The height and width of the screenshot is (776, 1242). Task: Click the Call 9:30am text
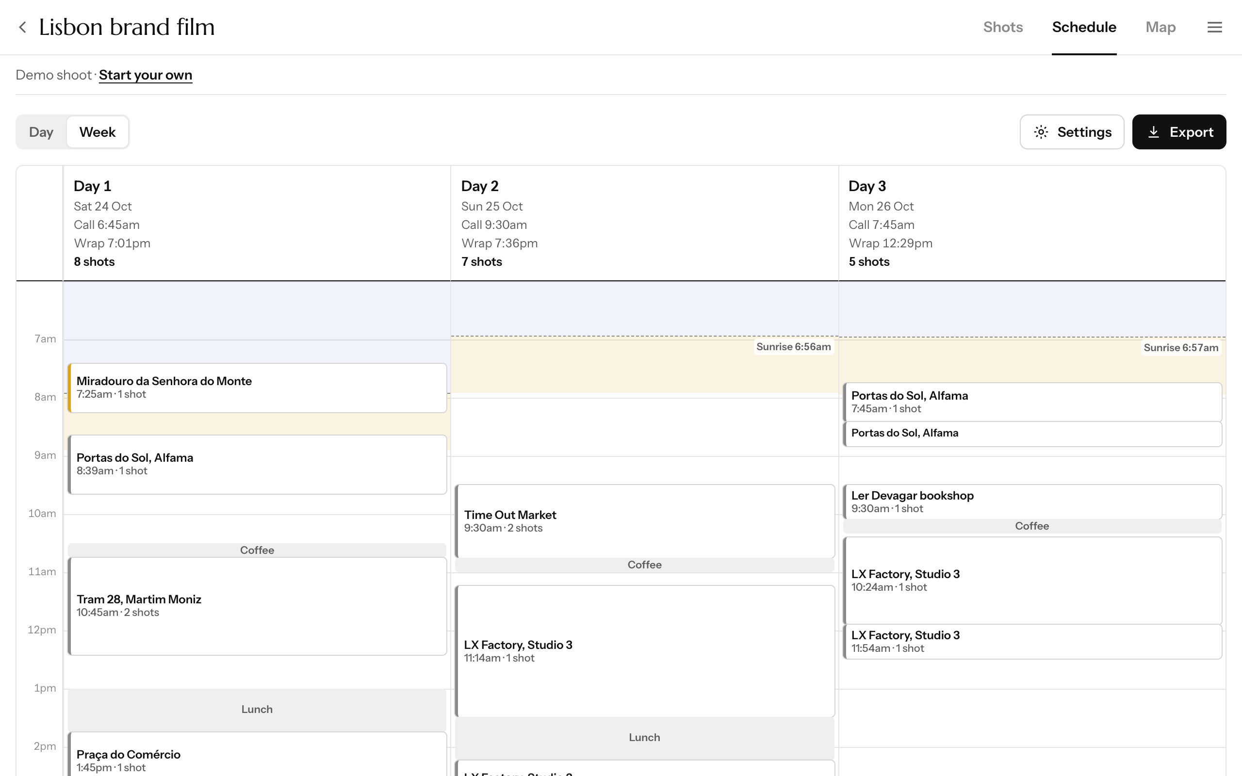(x=494, y=225)
